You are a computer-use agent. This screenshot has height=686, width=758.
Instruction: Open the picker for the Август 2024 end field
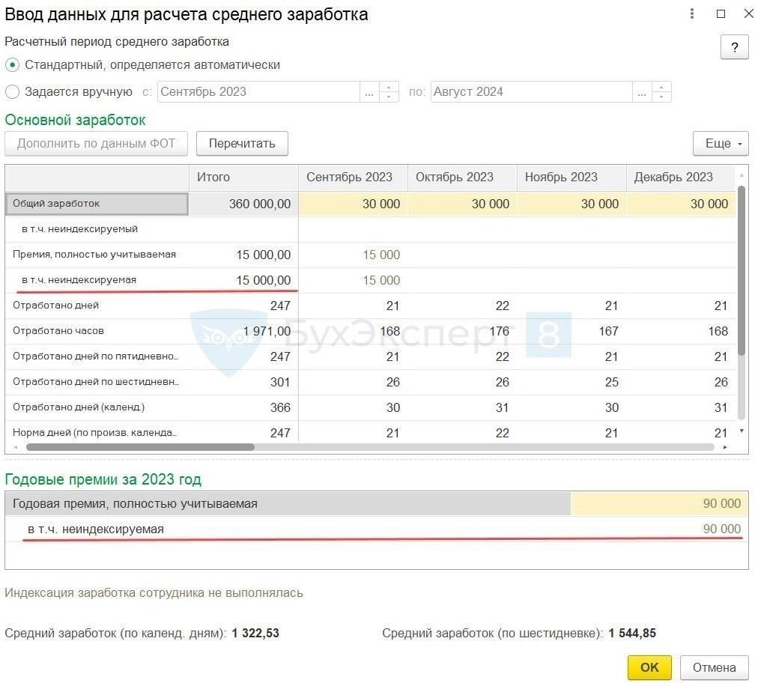pos(642,92)
